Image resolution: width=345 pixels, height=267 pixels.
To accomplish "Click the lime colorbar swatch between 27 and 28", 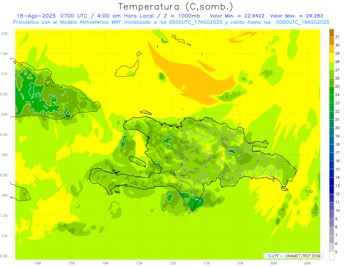I will pyautogui.click(x=331, y=66).
